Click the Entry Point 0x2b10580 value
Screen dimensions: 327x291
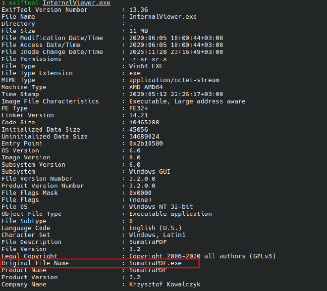click(x=147, y=144)
